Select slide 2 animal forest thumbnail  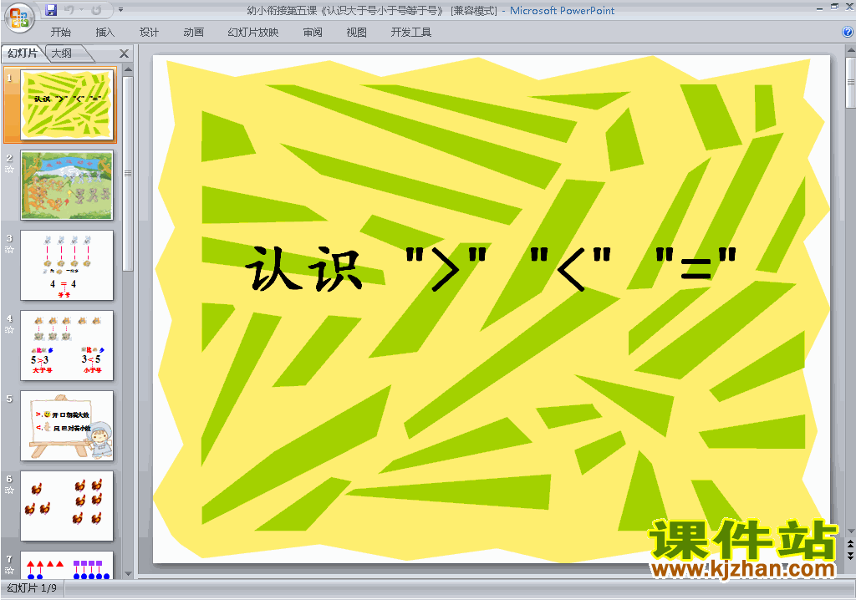(x=67, y=185)
